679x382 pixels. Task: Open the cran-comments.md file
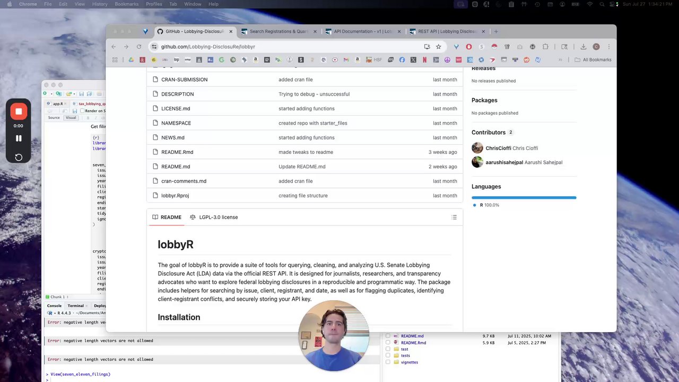click(184, 181)
